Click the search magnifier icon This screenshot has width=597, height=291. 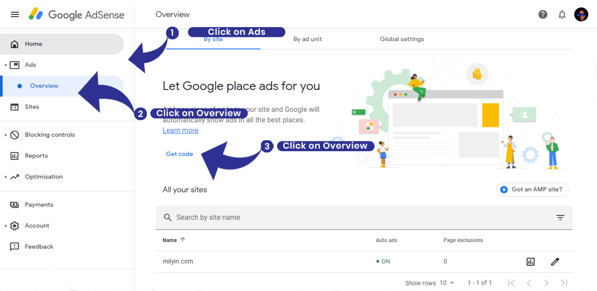pos(167,217)
